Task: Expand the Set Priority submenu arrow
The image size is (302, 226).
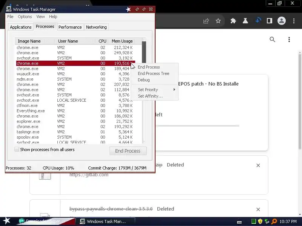Action: coord(174,90)
